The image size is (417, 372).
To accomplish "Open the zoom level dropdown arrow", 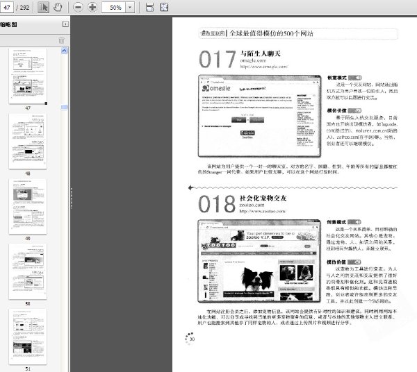I will click(130, 8).
